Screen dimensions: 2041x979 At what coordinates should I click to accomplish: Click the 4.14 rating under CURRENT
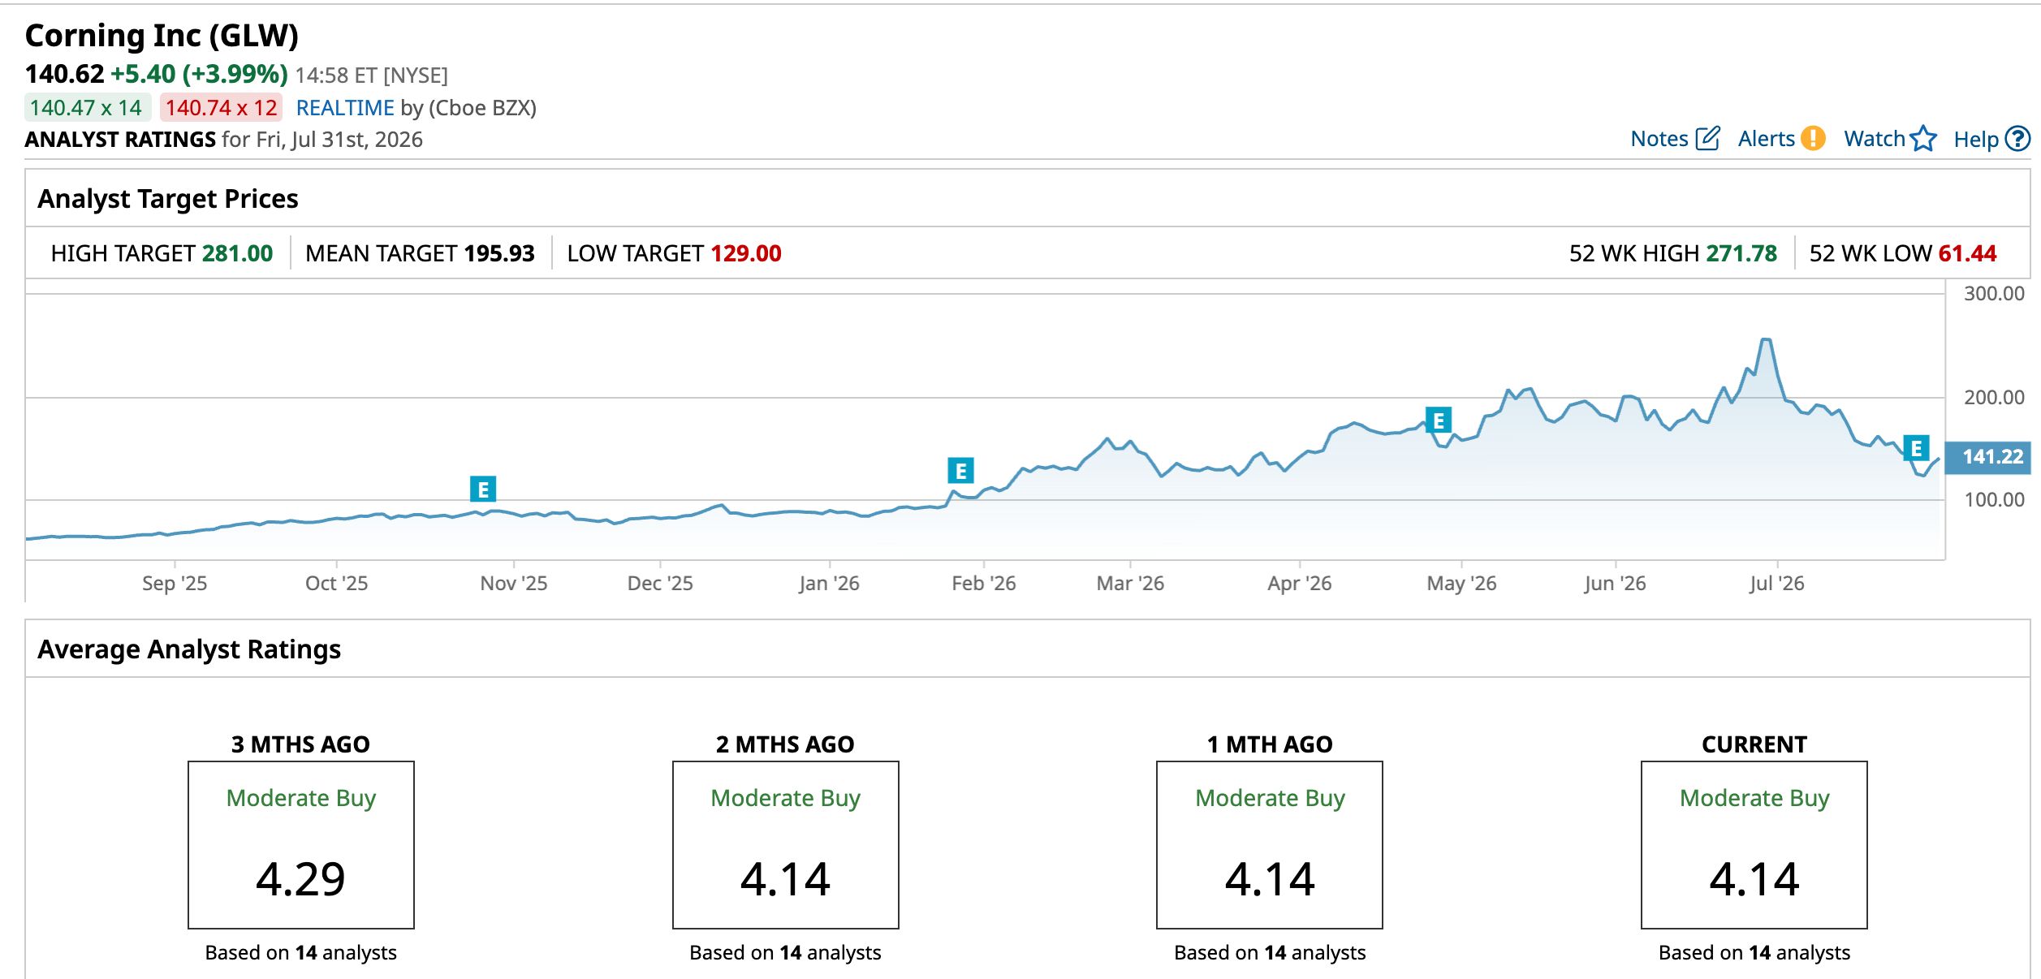pos(1754,879)
